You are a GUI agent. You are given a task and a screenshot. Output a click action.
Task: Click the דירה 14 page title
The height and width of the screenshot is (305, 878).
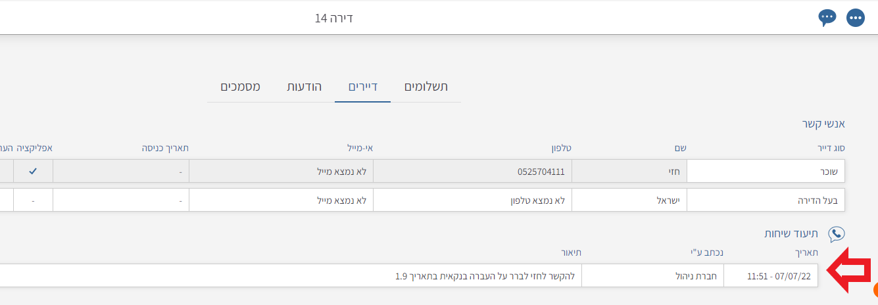click(334, 18)
